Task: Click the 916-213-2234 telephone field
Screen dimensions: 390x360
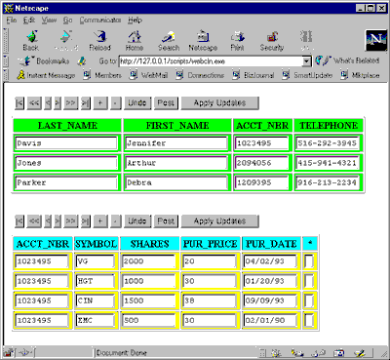Action: (328, 182)
